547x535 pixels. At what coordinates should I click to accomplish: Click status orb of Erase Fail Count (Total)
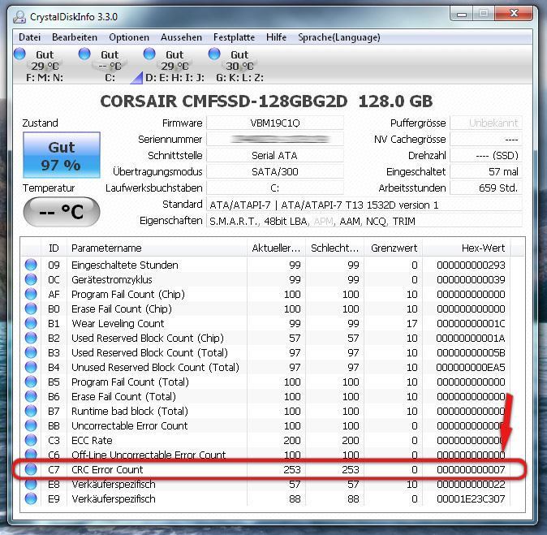(31, 396)
